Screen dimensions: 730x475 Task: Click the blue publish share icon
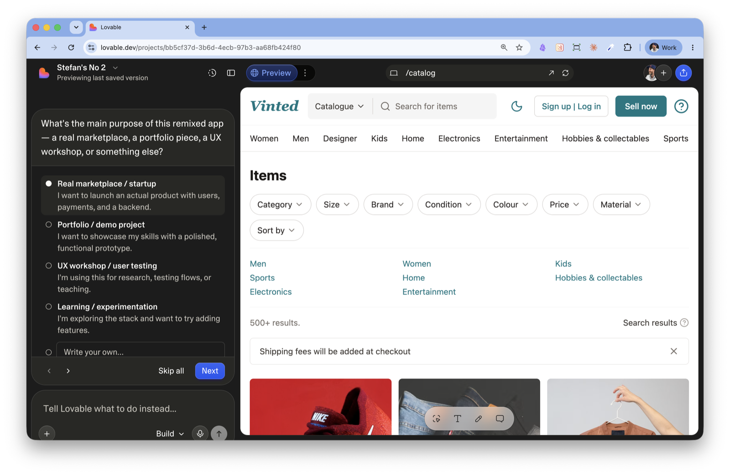(x=683, y=73)
